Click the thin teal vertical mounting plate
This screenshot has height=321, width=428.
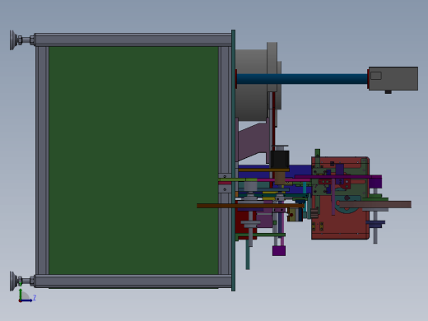point(233,160)
